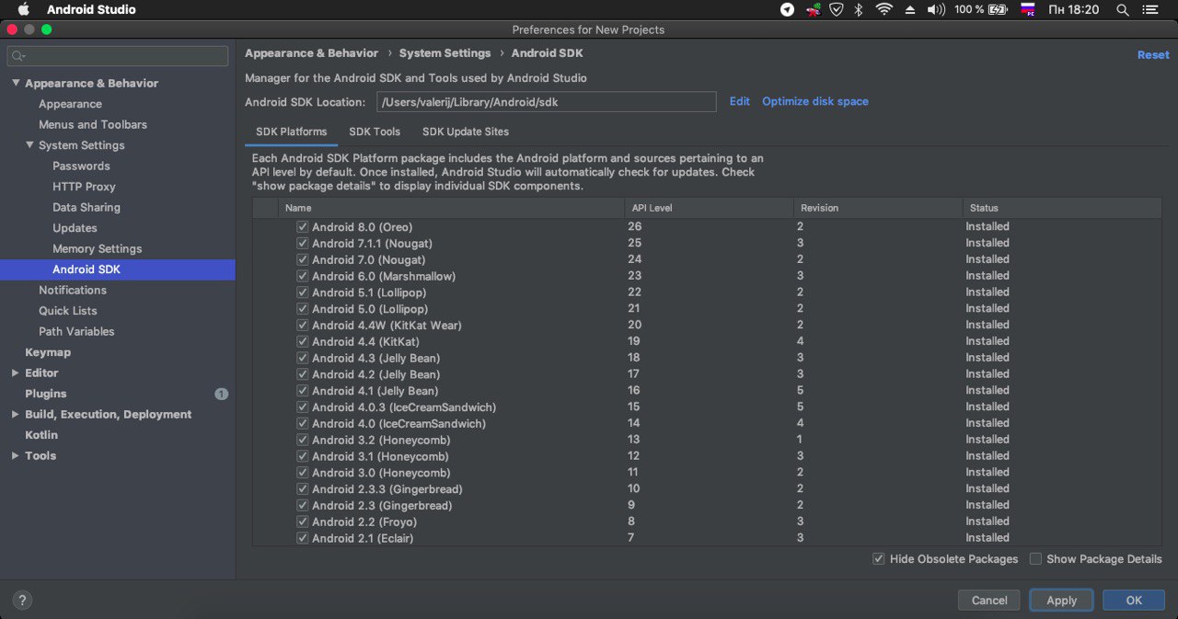Click the help question mark button

(22, 600)
